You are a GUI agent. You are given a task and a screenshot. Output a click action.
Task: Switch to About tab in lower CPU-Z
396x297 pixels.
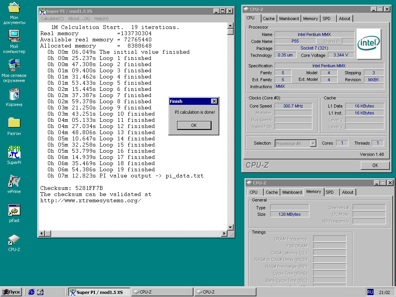[x=348, y=192]
